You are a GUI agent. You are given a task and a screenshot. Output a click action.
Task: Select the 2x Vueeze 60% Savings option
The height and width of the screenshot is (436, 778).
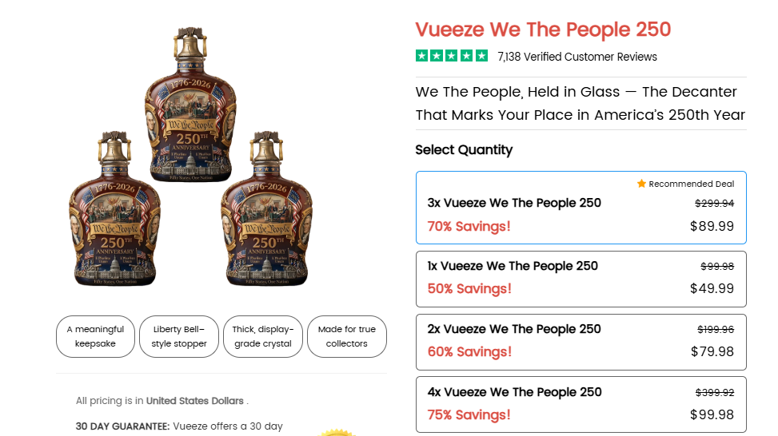pyautogui.click(x=581, y=342)
